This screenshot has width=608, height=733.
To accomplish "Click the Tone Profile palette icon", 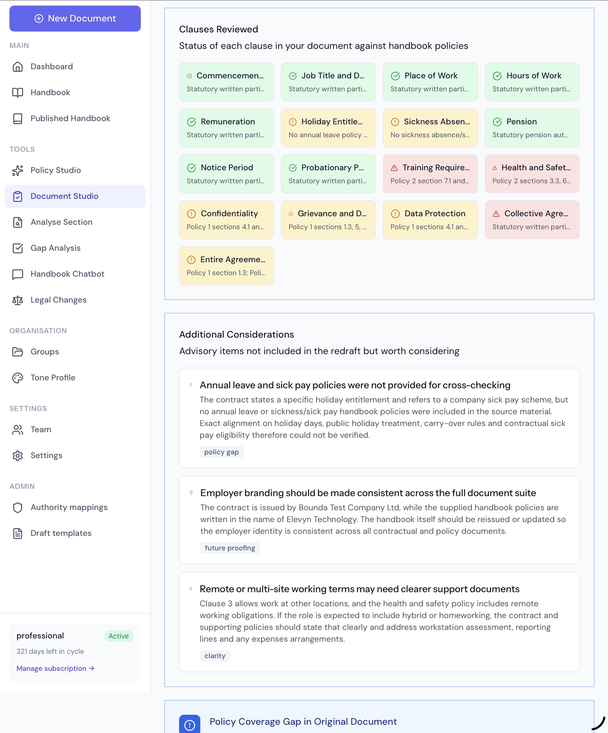I will pos(17,378).
